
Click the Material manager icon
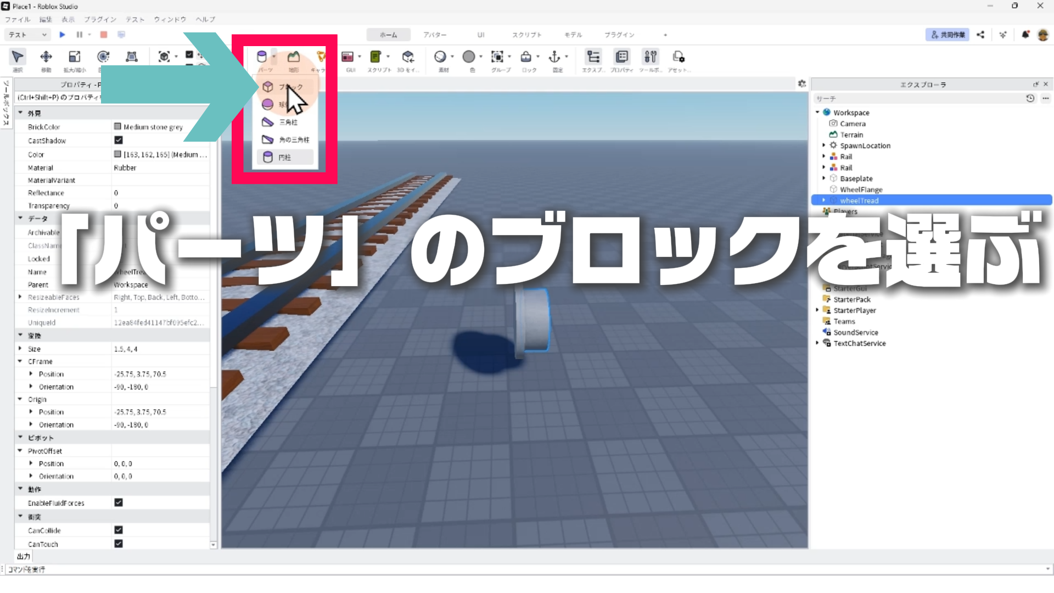440,57
